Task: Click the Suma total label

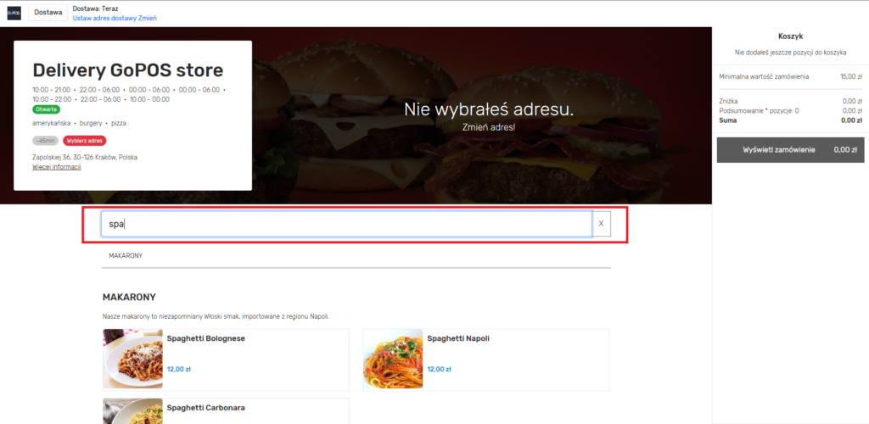Action: pyautogui.click(x=727, y=120)
